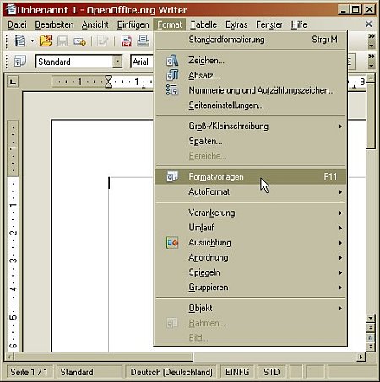
Task: Choose Spalten... menu entry
Action: tap(251, 141)
